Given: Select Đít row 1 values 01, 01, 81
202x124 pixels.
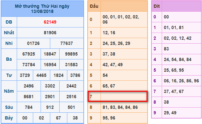Looking at the screenshot, I should click(x=174, y=27).
